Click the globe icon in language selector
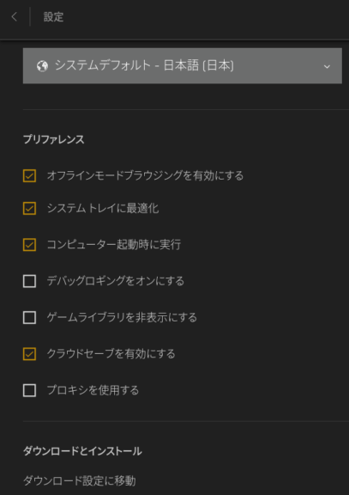Viewport: 349px width, 495px height. (42, 66)
